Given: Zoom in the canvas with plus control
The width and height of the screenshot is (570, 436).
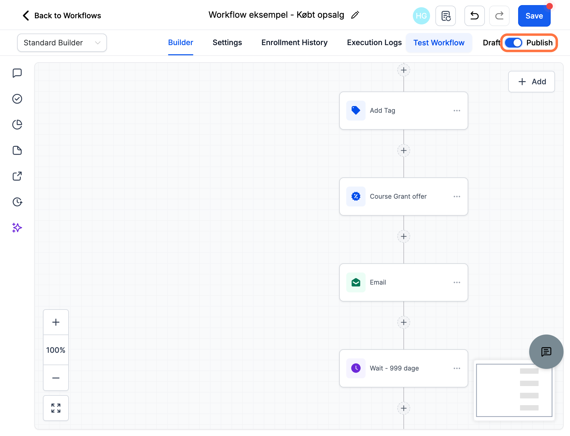Looking at the screenshot, I should [56, 322].
